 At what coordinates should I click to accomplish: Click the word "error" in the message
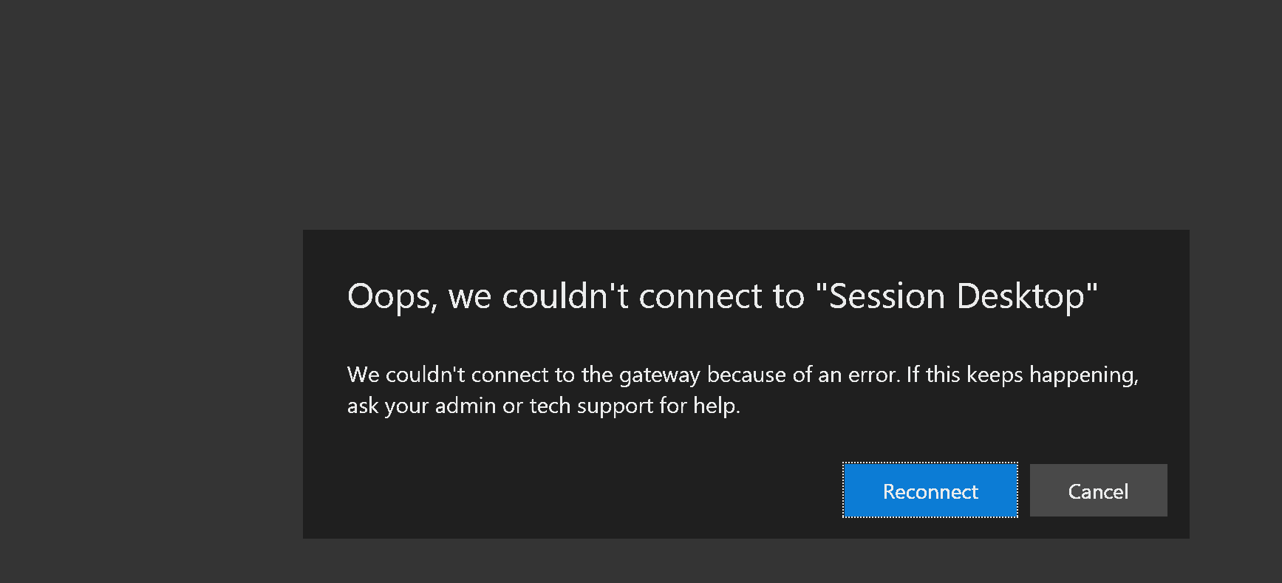pos(873,375)
